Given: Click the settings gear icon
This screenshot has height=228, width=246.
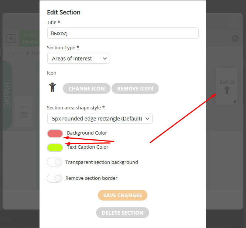Looking at the screenshot, I should [x=235, y=39].
